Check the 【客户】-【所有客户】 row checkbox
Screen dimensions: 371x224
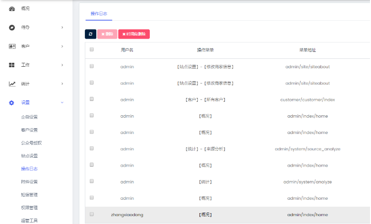[92, 99]
